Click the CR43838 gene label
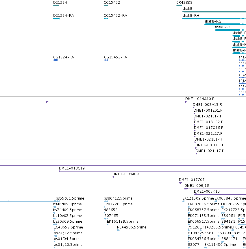246x249 pixels. tap(184, 3)
